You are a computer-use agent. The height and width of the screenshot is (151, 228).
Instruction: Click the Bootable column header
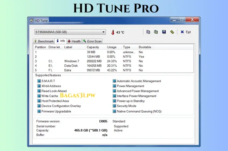pos(145,47)
